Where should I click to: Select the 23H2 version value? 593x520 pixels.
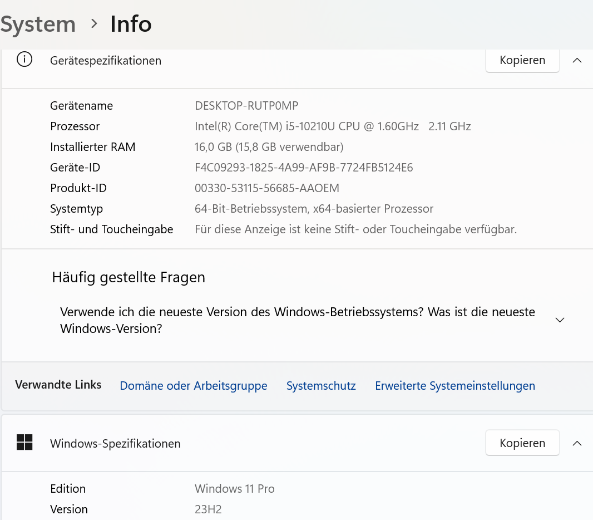tap(208, 509)
